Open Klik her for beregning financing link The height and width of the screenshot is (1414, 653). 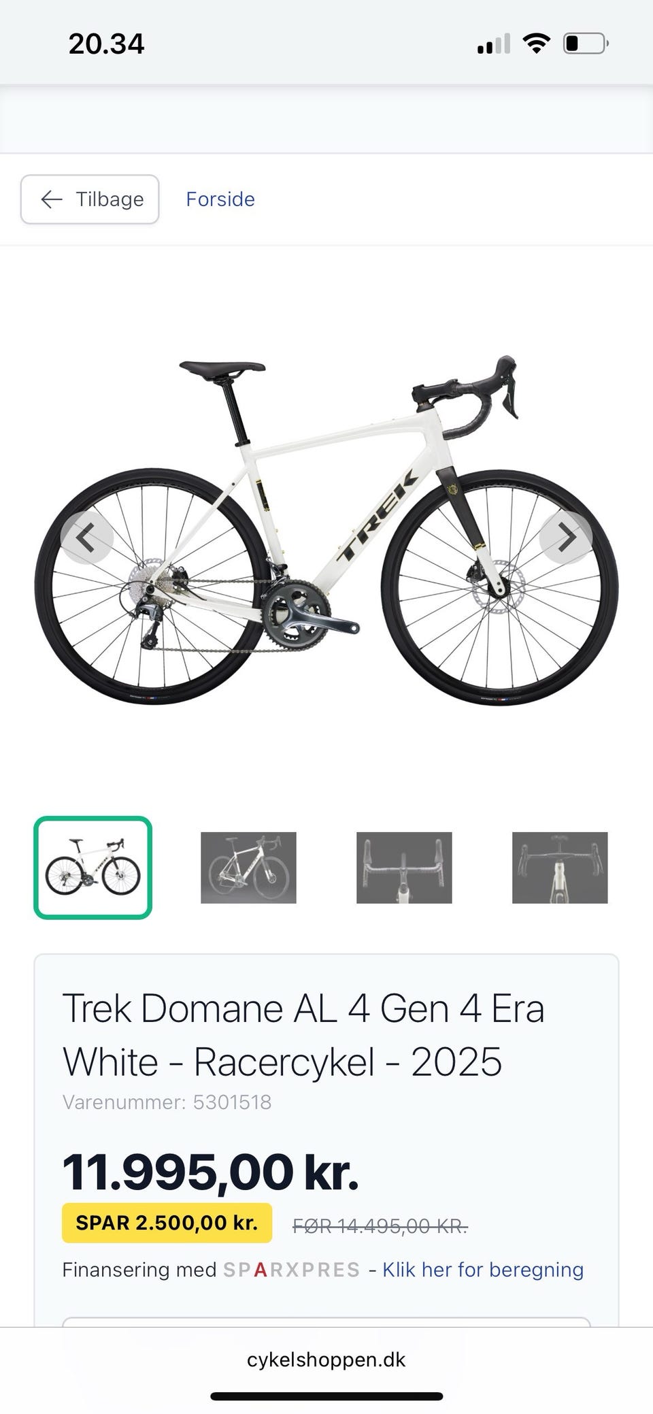[x=483, y=1270]
